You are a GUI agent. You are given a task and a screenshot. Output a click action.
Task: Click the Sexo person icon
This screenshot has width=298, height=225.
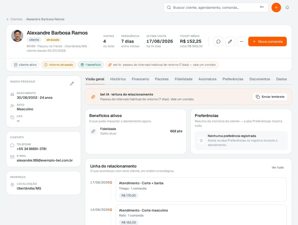(x=12, y=106)
